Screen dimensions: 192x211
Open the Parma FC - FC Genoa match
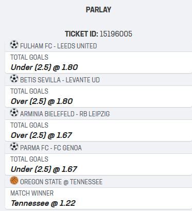(x=51, y=148)
